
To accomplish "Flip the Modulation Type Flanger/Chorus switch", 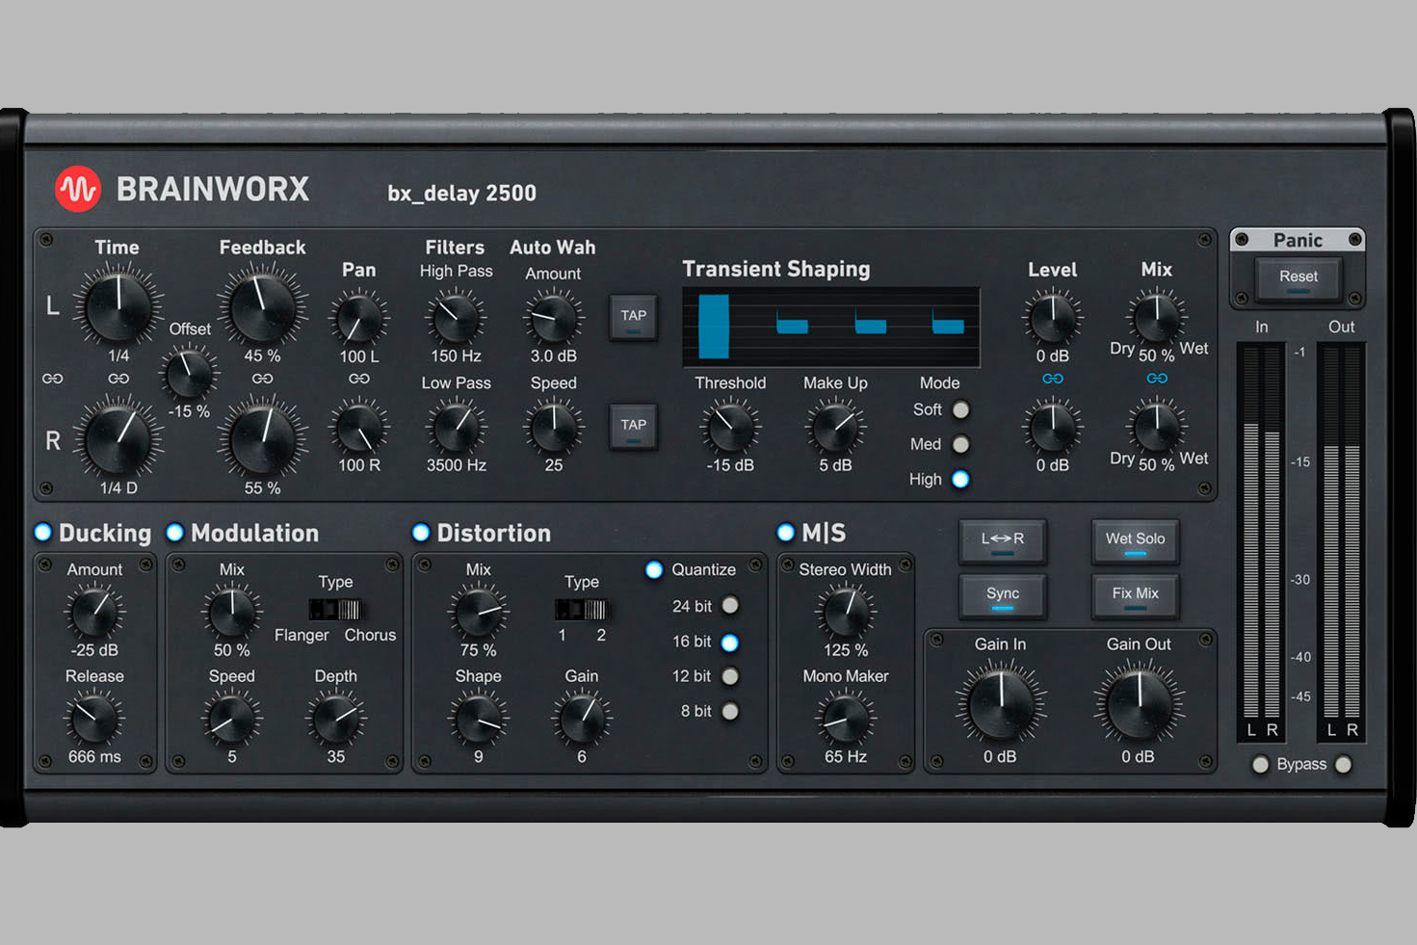I will (335, 609).
